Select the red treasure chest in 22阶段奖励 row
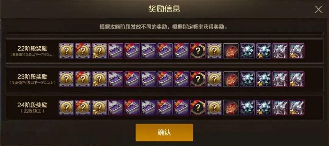Viewport: 329px width, 146px height. pyautogui.click(x=231, y=51)
